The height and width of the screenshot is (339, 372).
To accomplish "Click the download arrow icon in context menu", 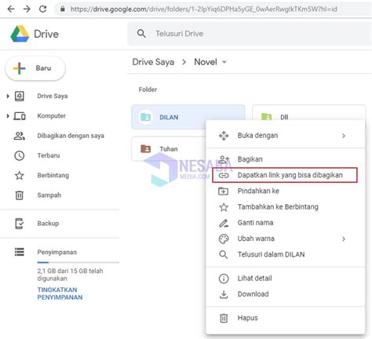I will tap(224, 294).
